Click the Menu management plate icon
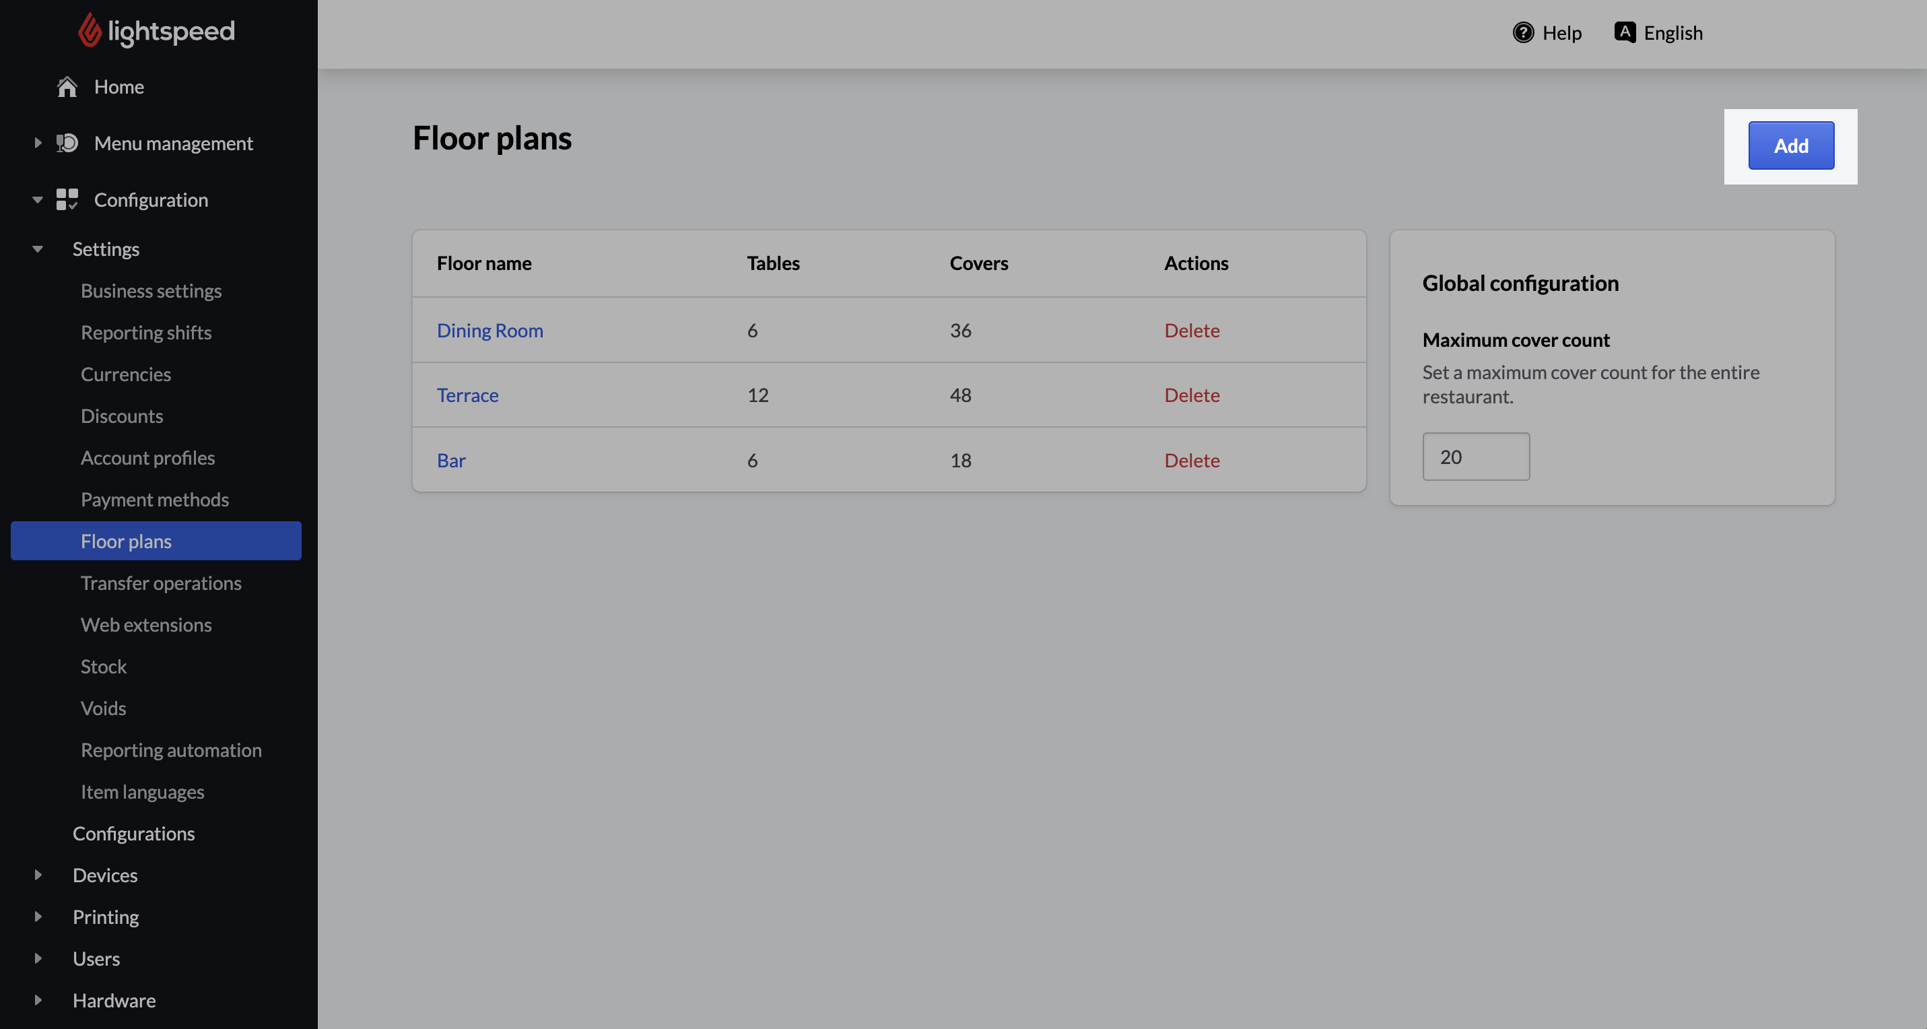1927x1029 pixels. [67, 143]
